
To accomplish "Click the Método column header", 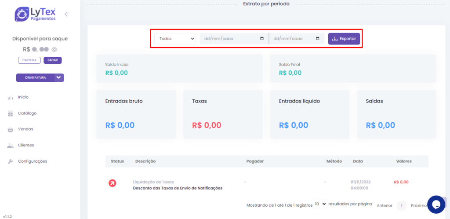I will [x=334, y=161].
